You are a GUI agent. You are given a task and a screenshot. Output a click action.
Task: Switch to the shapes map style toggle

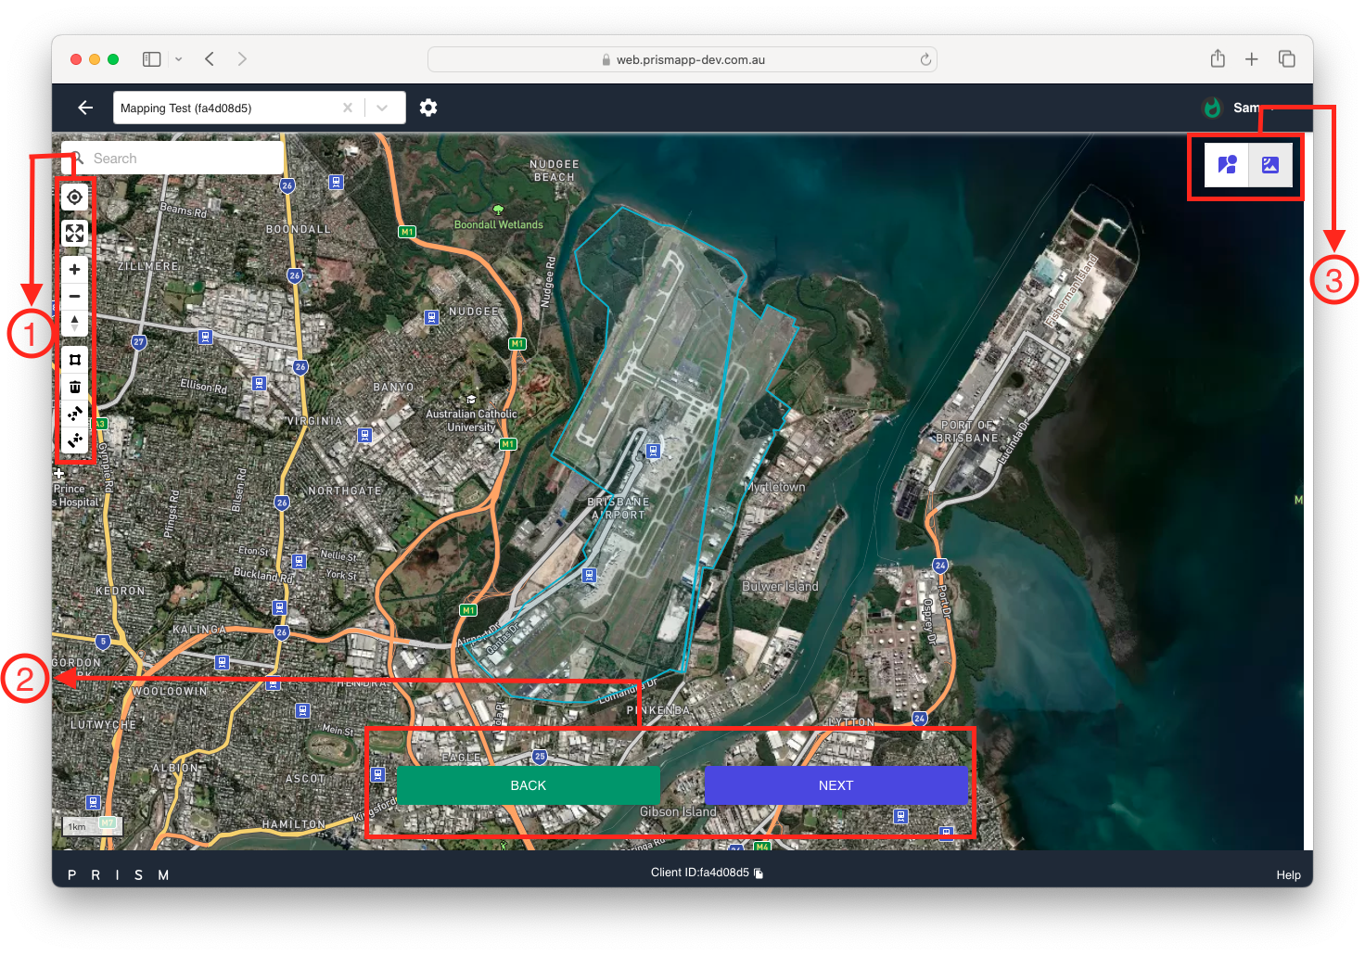click(1227, 165)
